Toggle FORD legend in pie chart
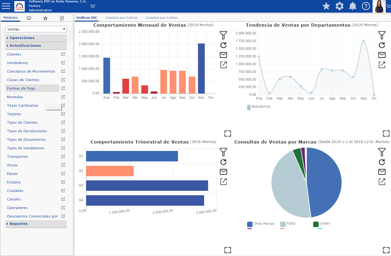Image resolution: width=391 pixels, height=256 pixels. (x=288, y=224)
